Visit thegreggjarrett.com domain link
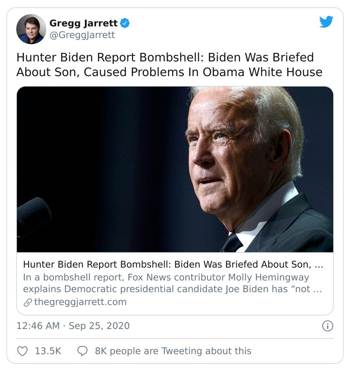Screen dimensions: 351x371 pos(80,302)
